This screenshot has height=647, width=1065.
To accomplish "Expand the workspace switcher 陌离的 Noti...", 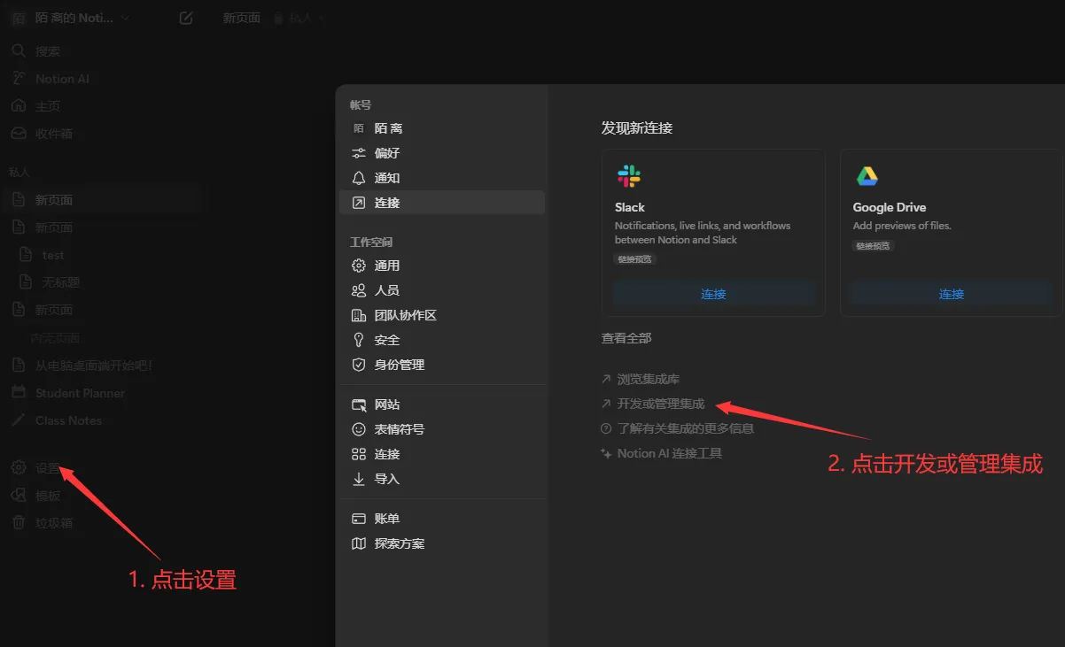I will point(71,18).
